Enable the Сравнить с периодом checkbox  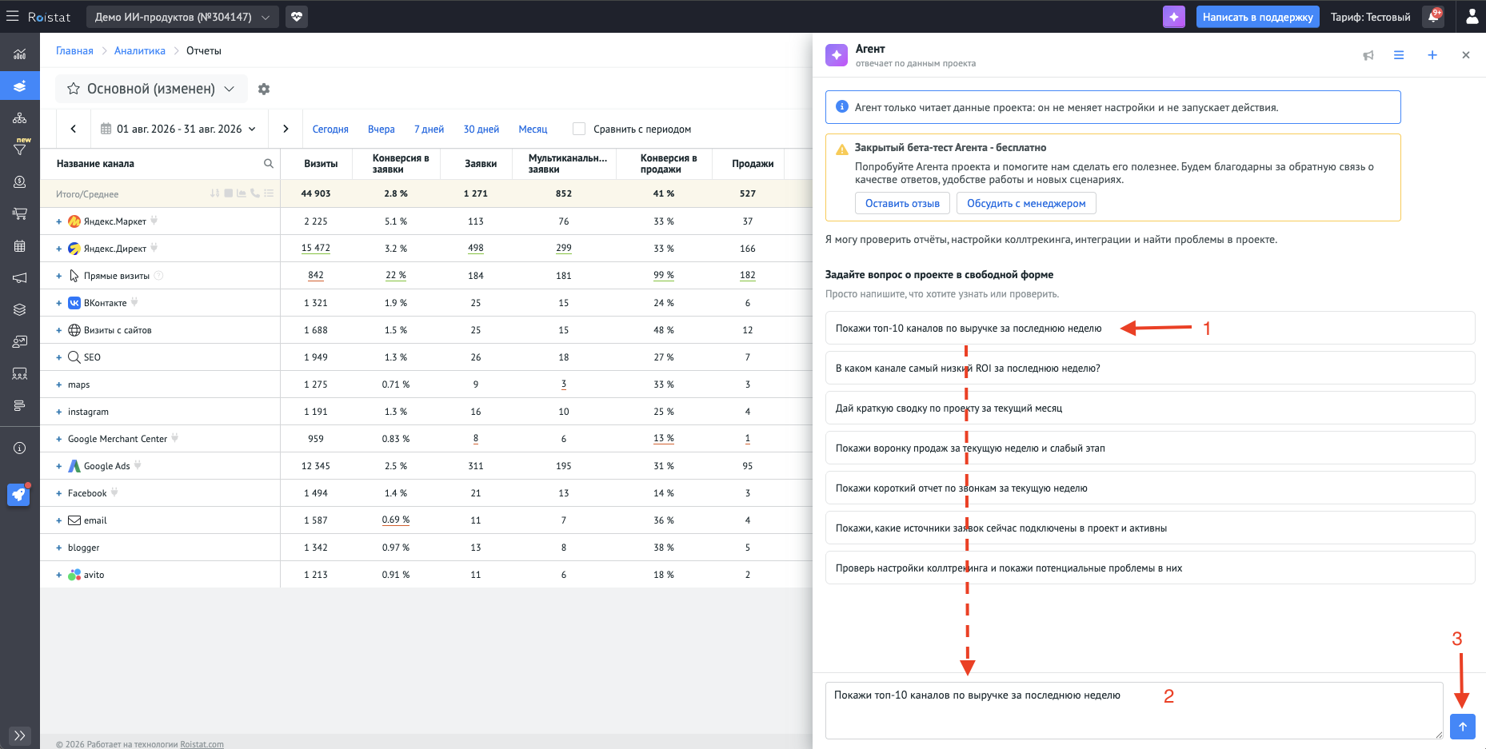(x=579, y=129)
